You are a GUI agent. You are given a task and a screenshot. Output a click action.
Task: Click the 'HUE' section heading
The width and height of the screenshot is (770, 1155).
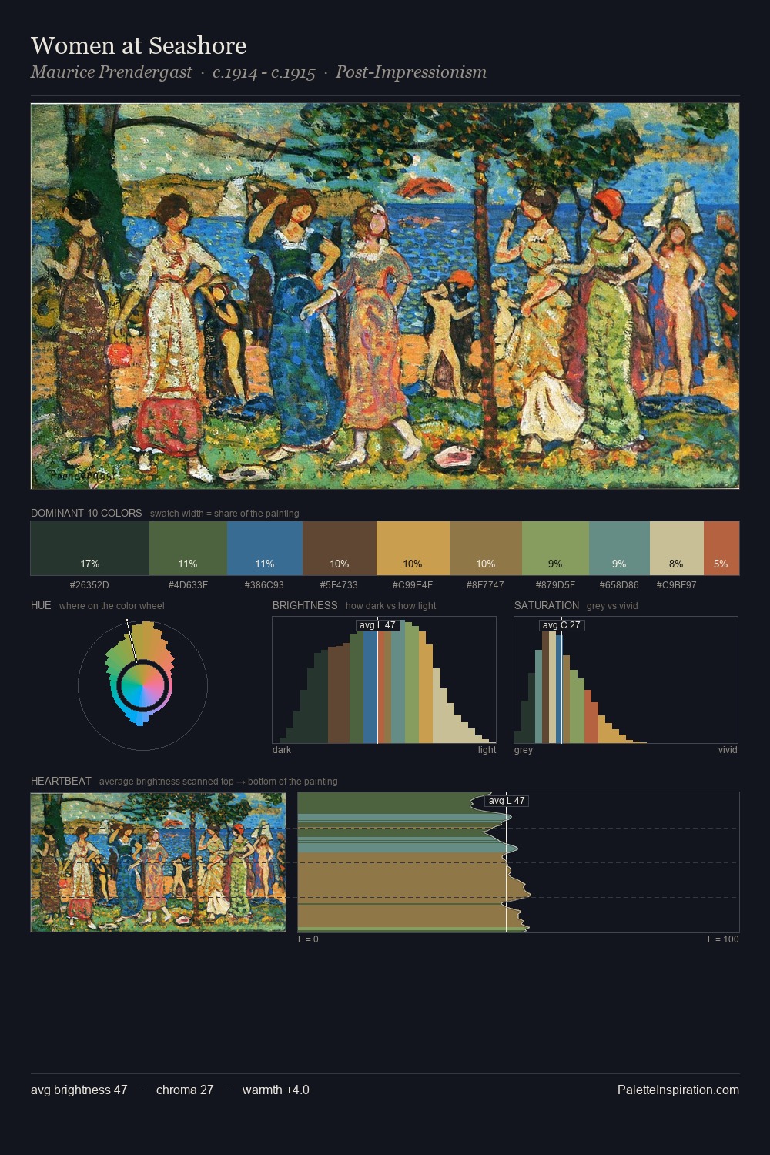click(41, 605)
